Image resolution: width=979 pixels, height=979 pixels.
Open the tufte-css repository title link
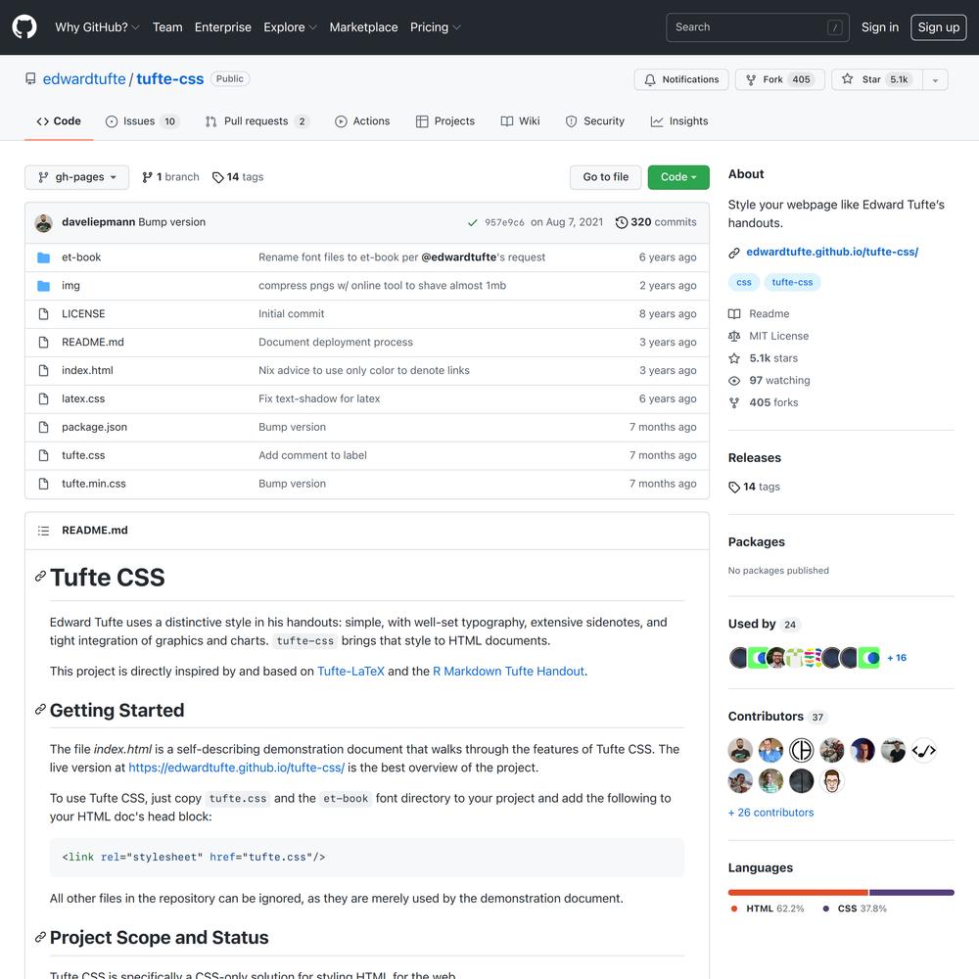tap(169, 79)
